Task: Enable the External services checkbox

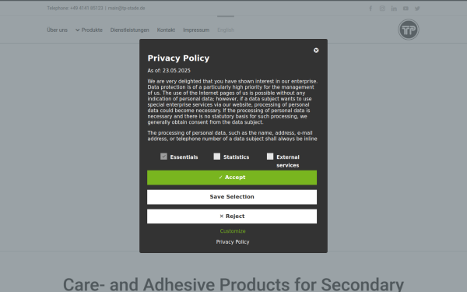Action: (270, 157)
